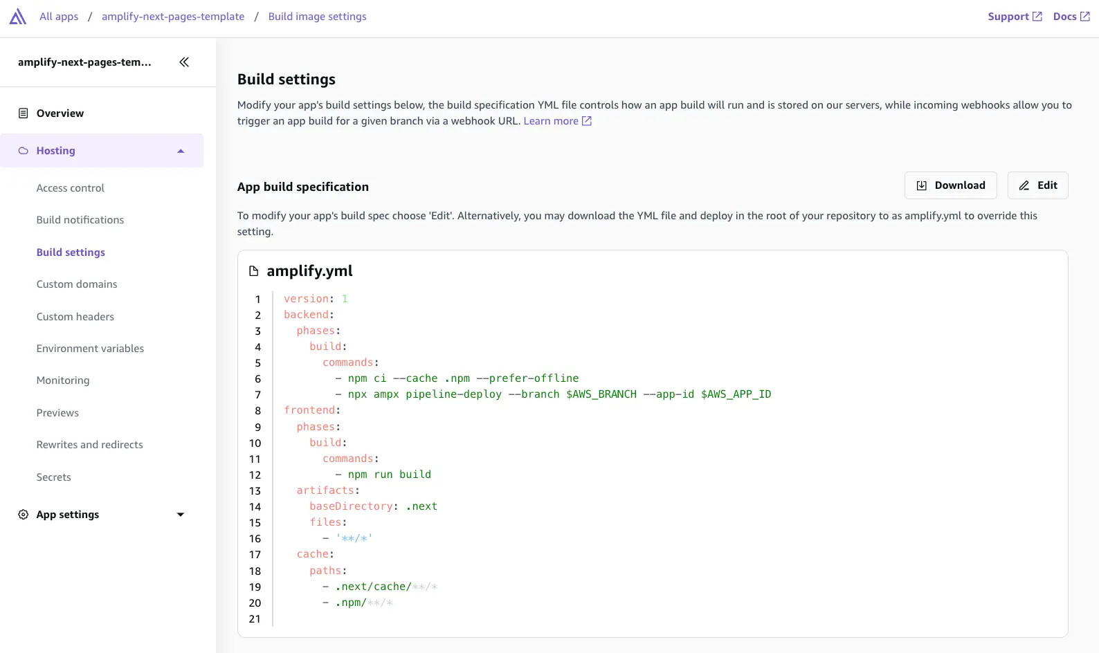This screenshot has width=1099, height=653.
Task: Click the 'npx ampx pipeline-deploy' command line
Action: click(553, 394)
